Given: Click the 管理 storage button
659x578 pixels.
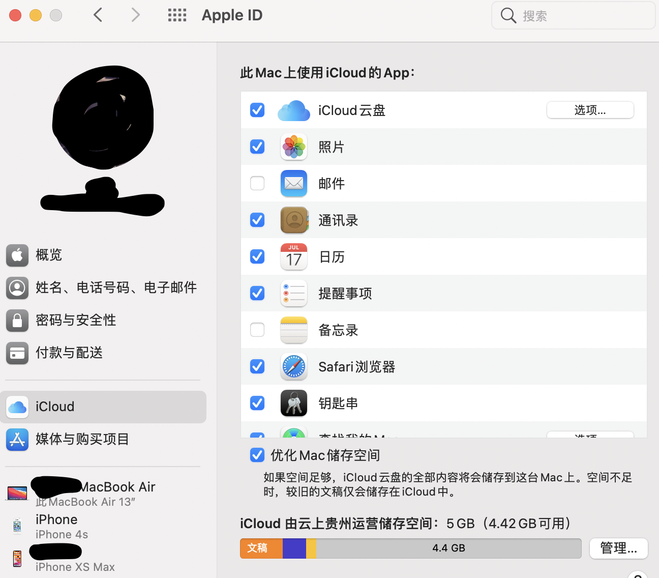Looking at the screenshot, I should pos(618,548).
